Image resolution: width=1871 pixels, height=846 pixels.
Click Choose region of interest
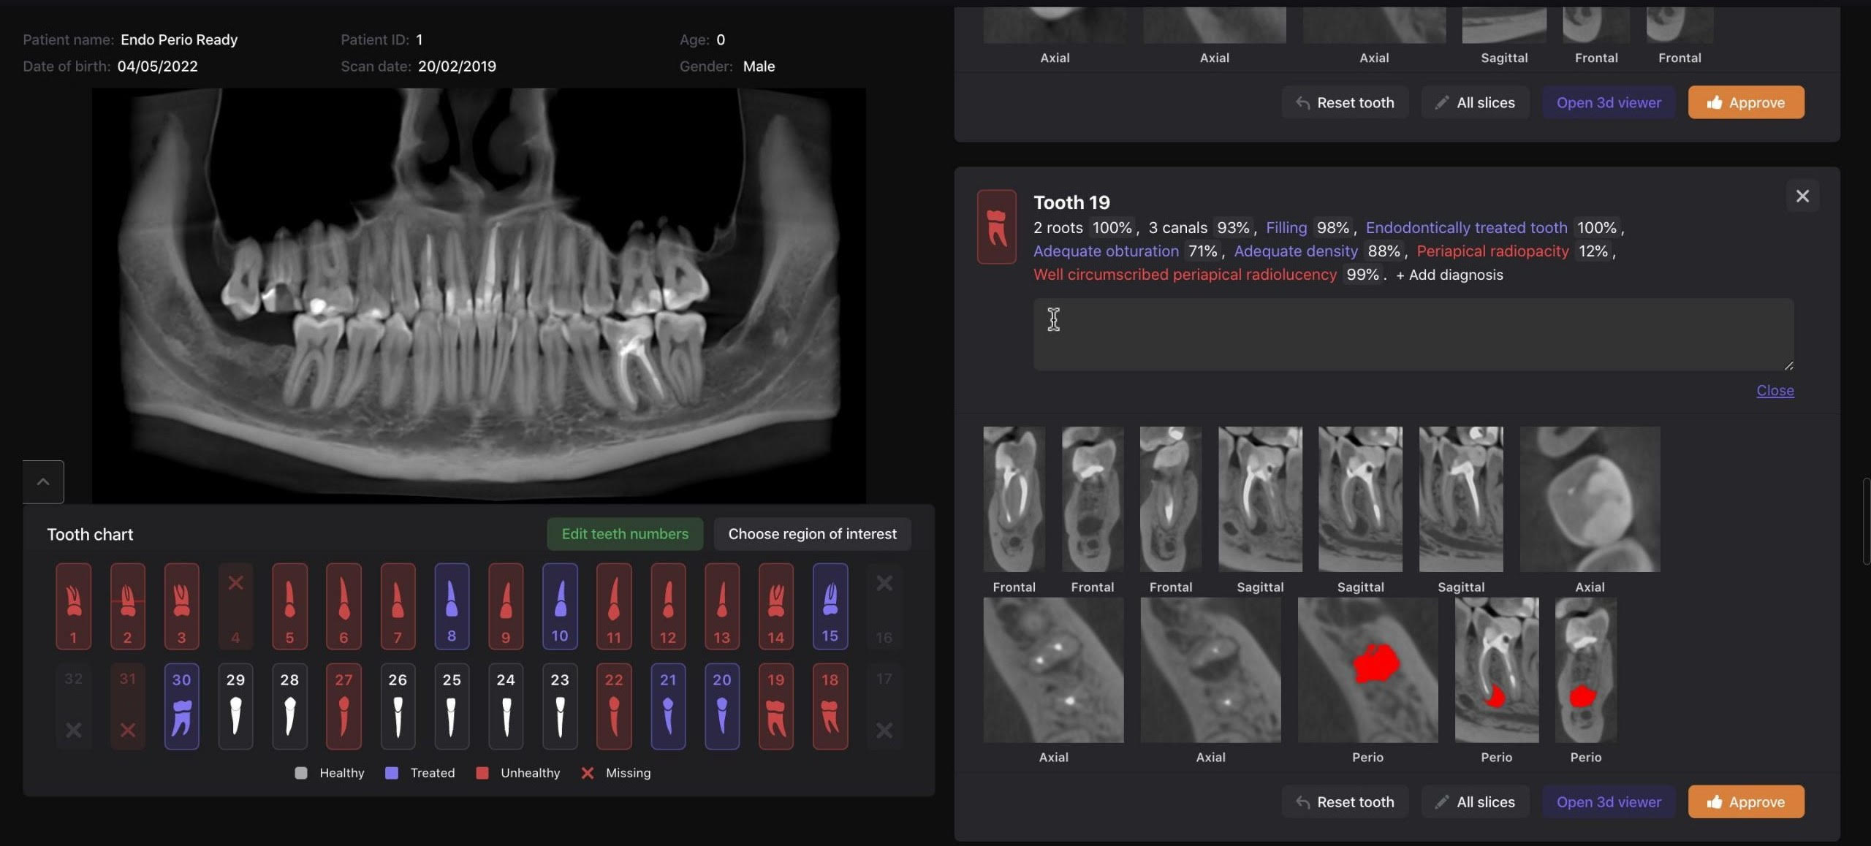(812, 534)
